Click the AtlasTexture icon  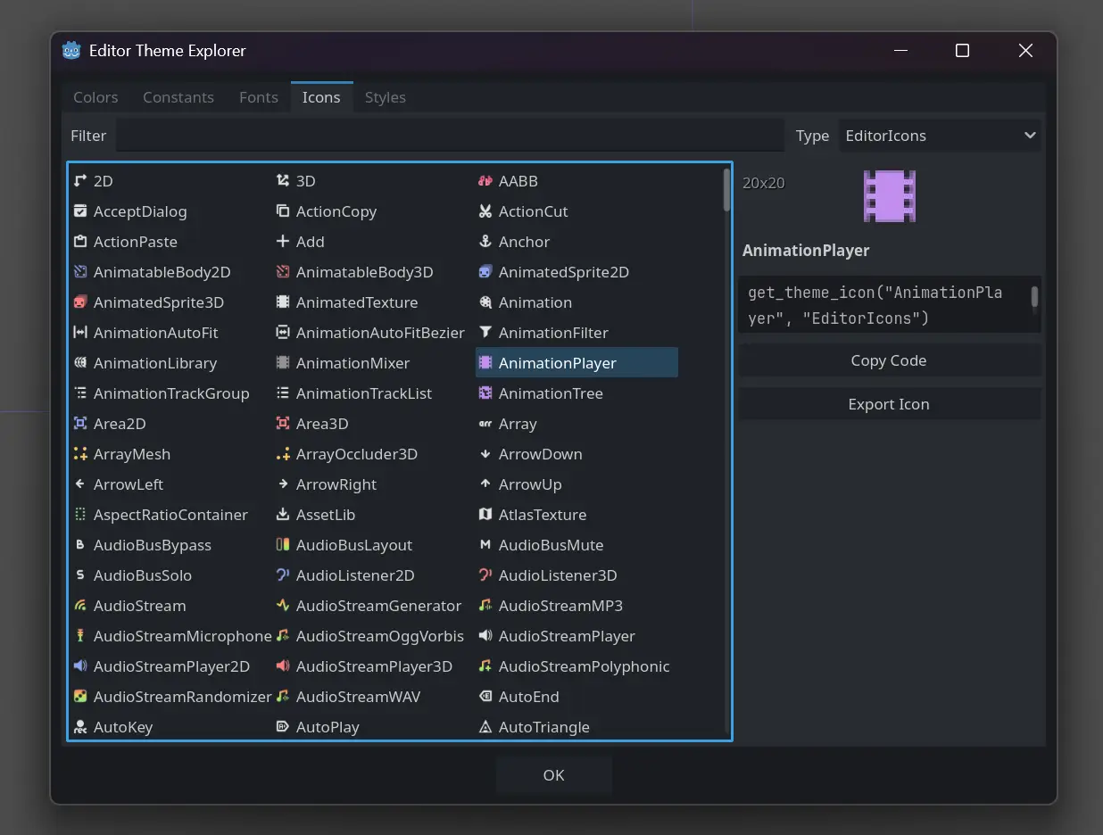[542, 514]
